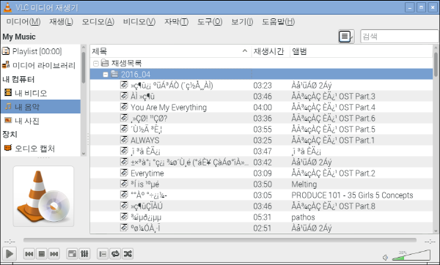Click the file icon beside Everytime

(x=124, y=173)
